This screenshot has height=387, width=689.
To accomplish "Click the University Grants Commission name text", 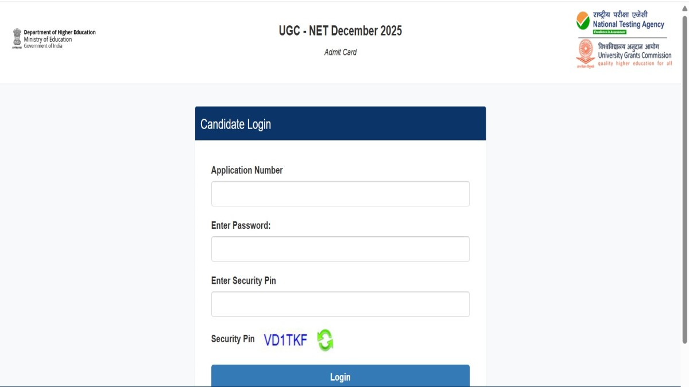I will (x=634, y=56).
